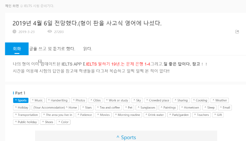Choose the Public holiday tag

(x=26, y=122)
